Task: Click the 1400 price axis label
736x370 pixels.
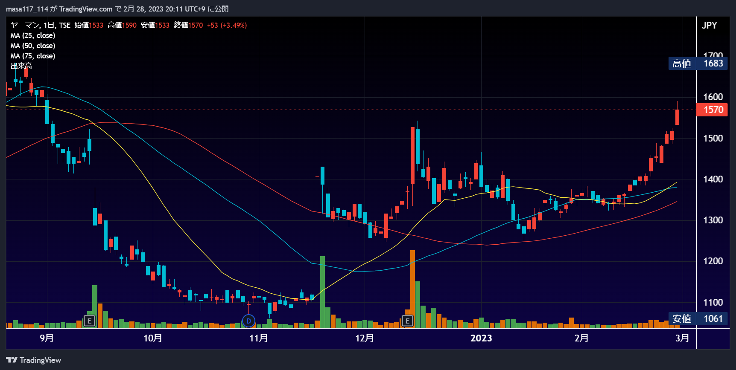Action: coord(713,179)
